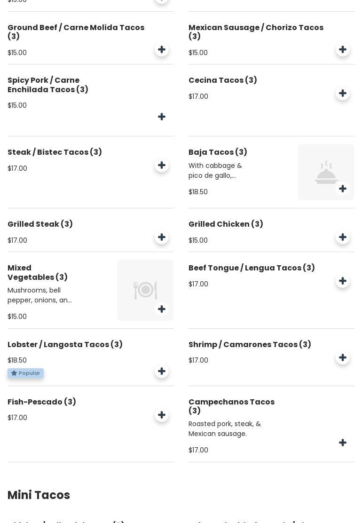This screenshot has height=523, width=362.
Task: Add Lobster Langosta Tacos to cart
Action: pos(162,371)
